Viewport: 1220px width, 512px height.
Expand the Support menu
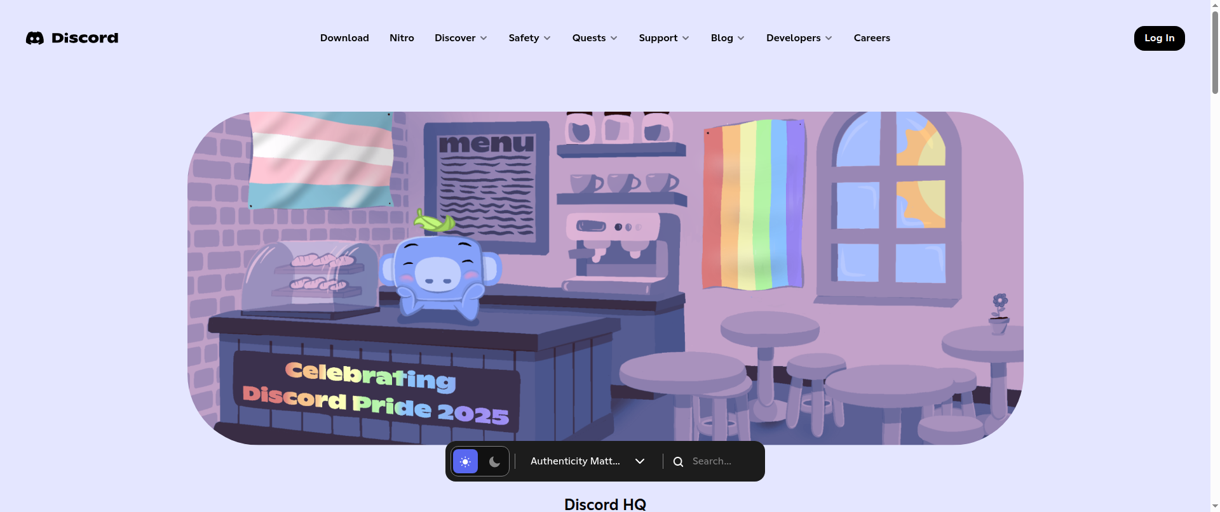coord(664,38)
